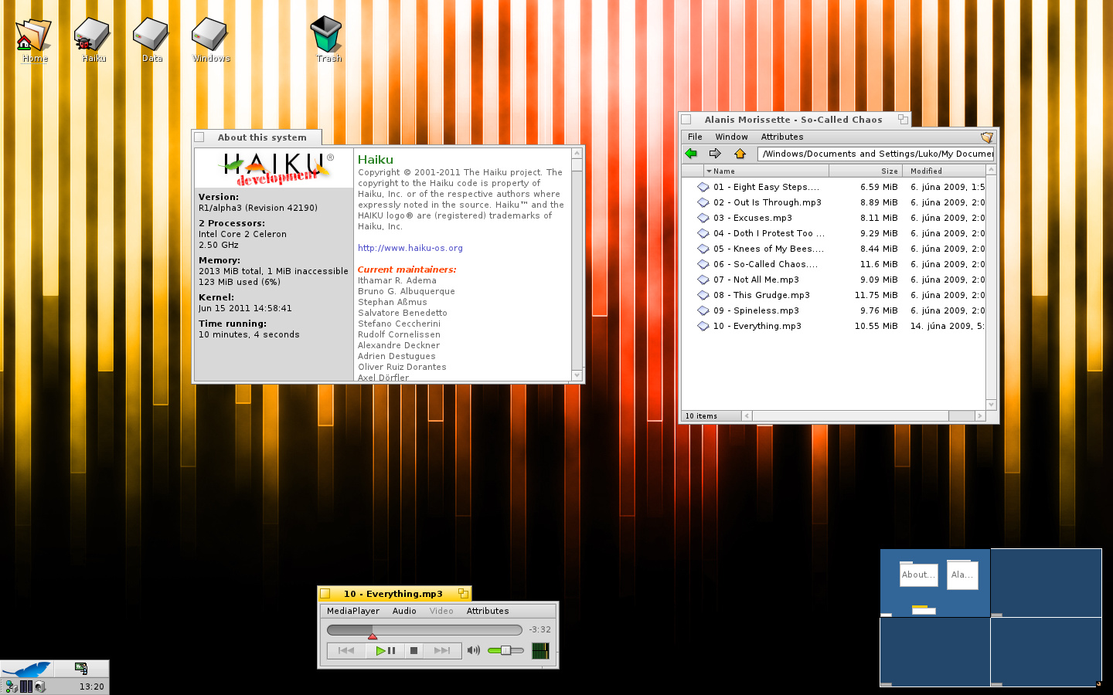Viewport: 1113px width, 695px height.
Task: Click the chalkboard application icon in Deskbar
Action: (81, 668)
